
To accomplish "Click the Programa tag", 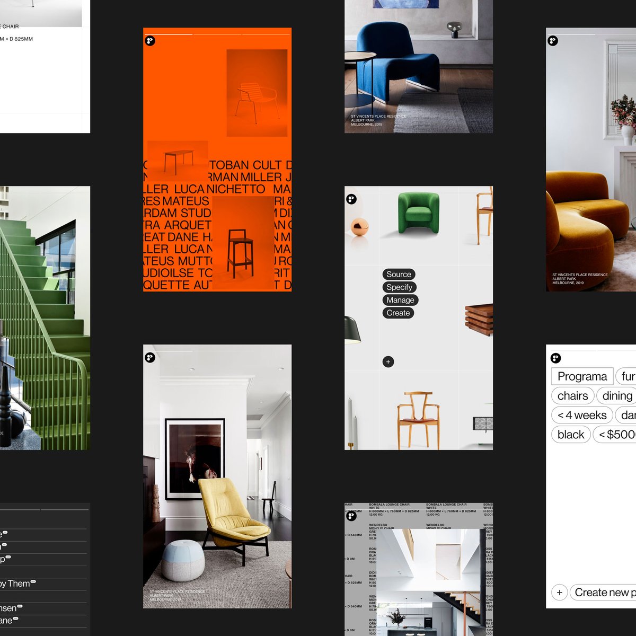I will [582, 376].
